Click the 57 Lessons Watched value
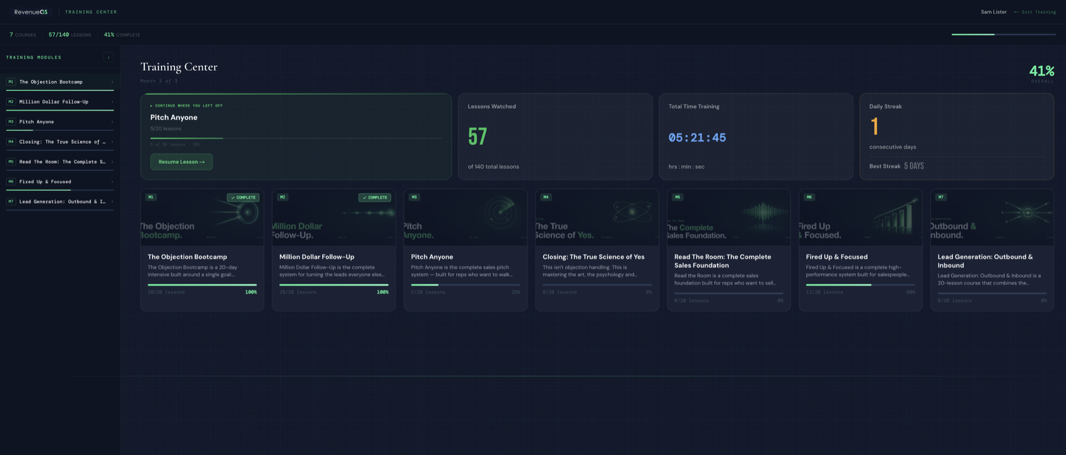The width and height of the screenshot is (1066, 455). point(477,137)
